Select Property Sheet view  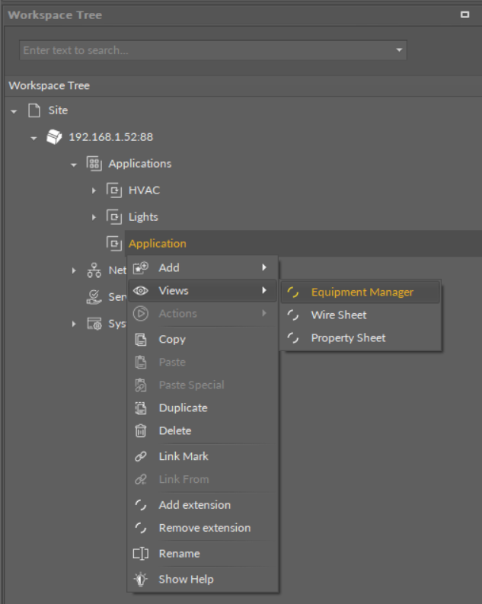pyautogui.click(x=348, y=338)
